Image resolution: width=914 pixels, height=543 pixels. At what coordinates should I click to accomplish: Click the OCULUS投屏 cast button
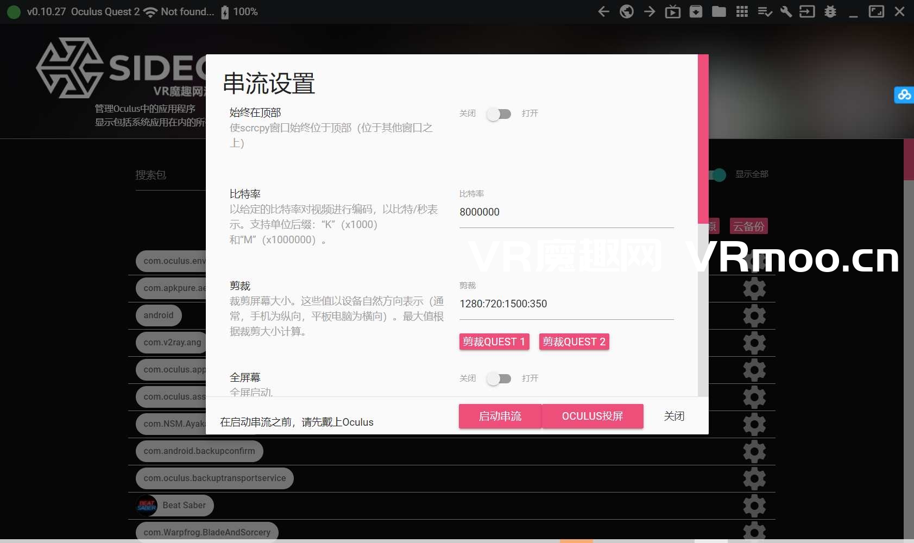592,416
